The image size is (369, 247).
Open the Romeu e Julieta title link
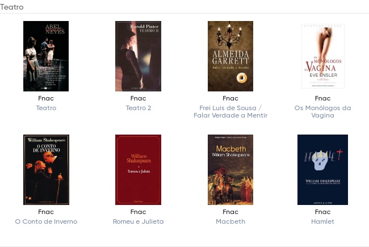click(138, 221)
